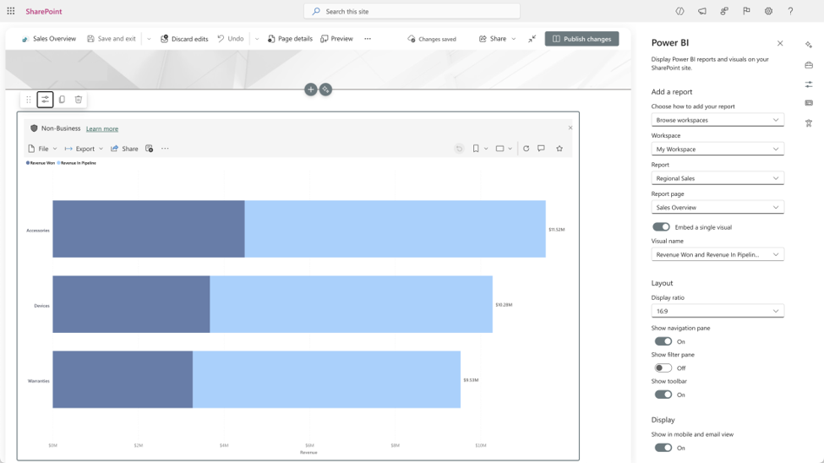Click the round design ideas icon beside the plus

326,90
